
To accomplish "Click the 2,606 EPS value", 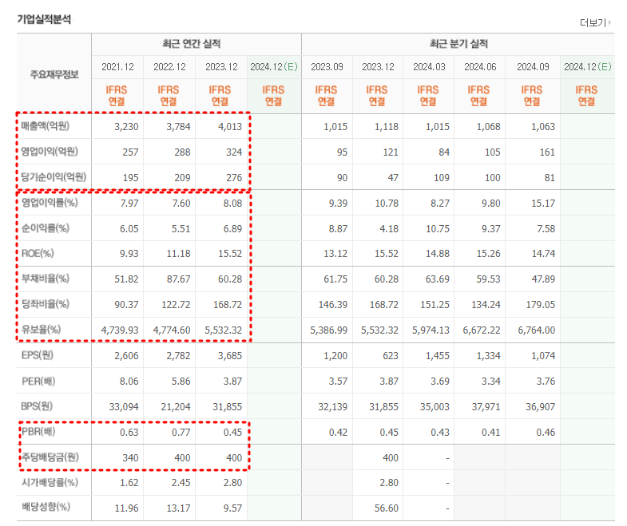I will tap(126, 356).
